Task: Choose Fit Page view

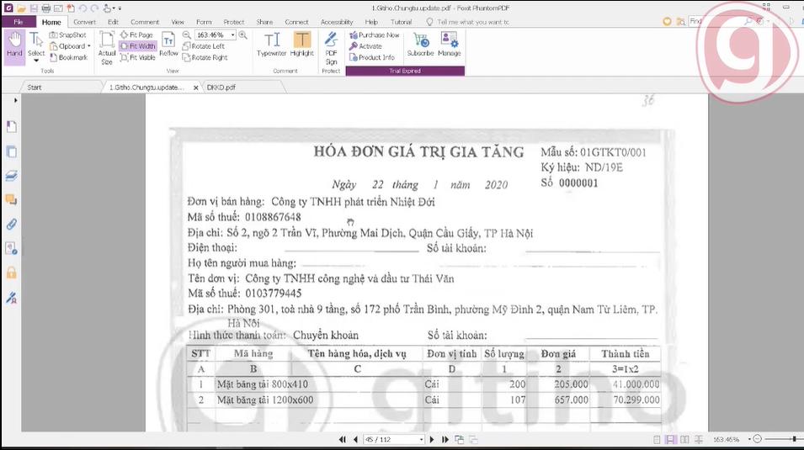Action: (x=137, y=34)
